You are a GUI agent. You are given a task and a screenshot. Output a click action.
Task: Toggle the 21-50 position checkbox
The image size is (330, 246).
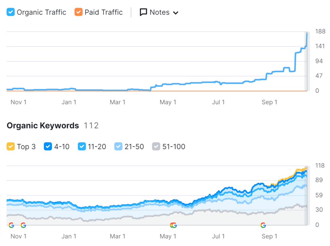pos(118,147)
